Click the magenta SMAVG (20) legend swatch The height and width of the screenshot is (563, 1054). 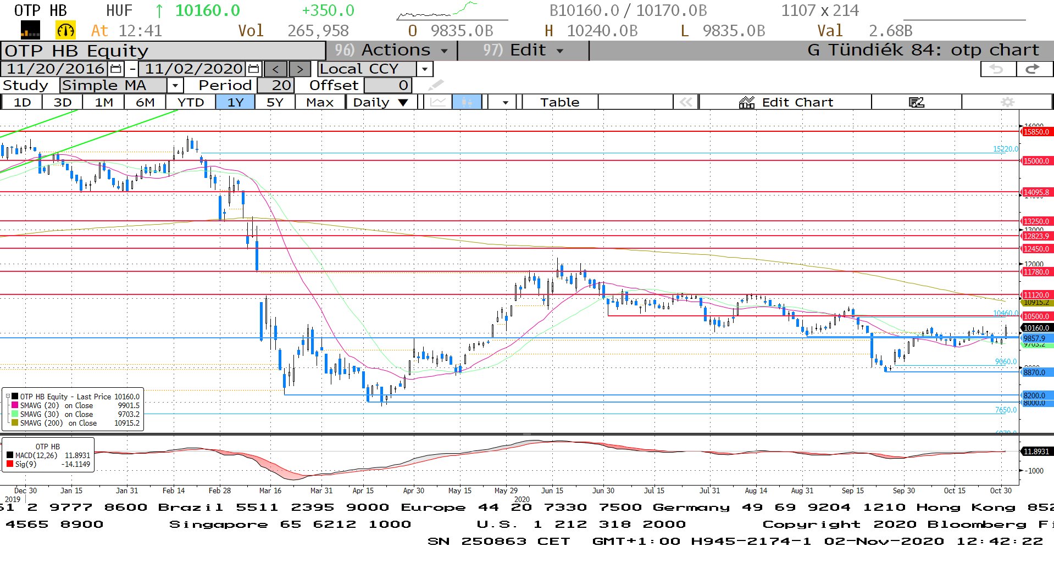[15, 405]
